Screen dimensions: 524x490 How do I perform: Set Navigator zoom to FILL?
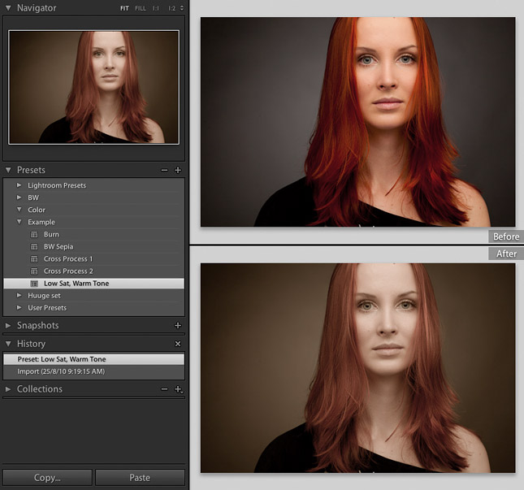(x=141, y=8)
